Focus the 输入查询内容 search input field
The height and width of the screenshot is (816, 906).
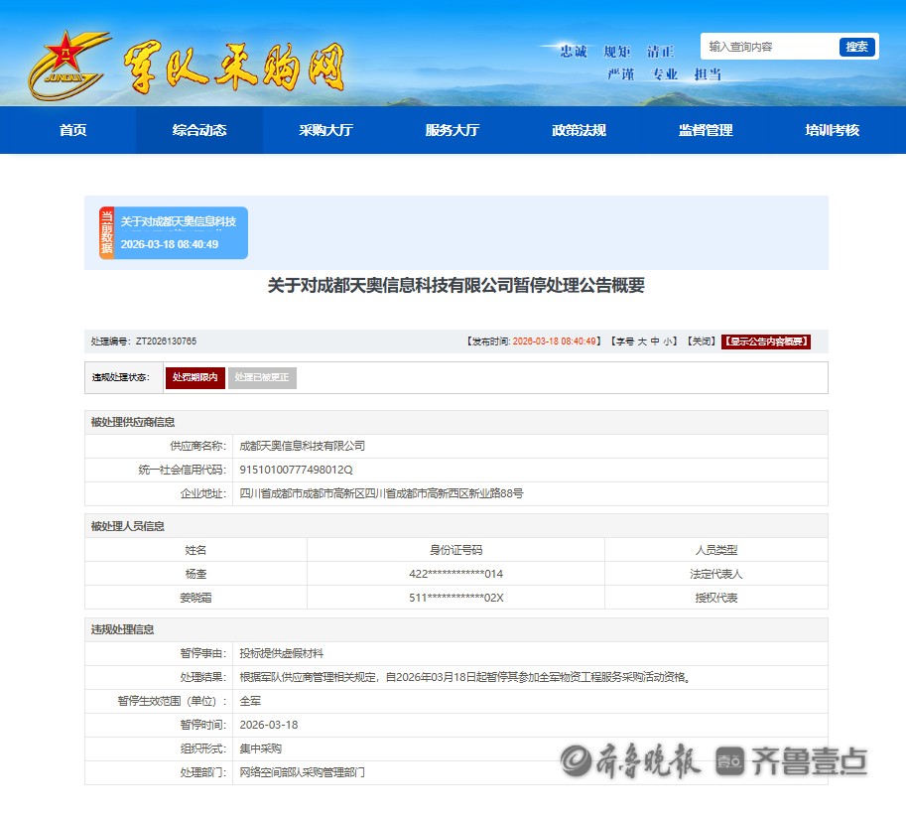[769, 47]
